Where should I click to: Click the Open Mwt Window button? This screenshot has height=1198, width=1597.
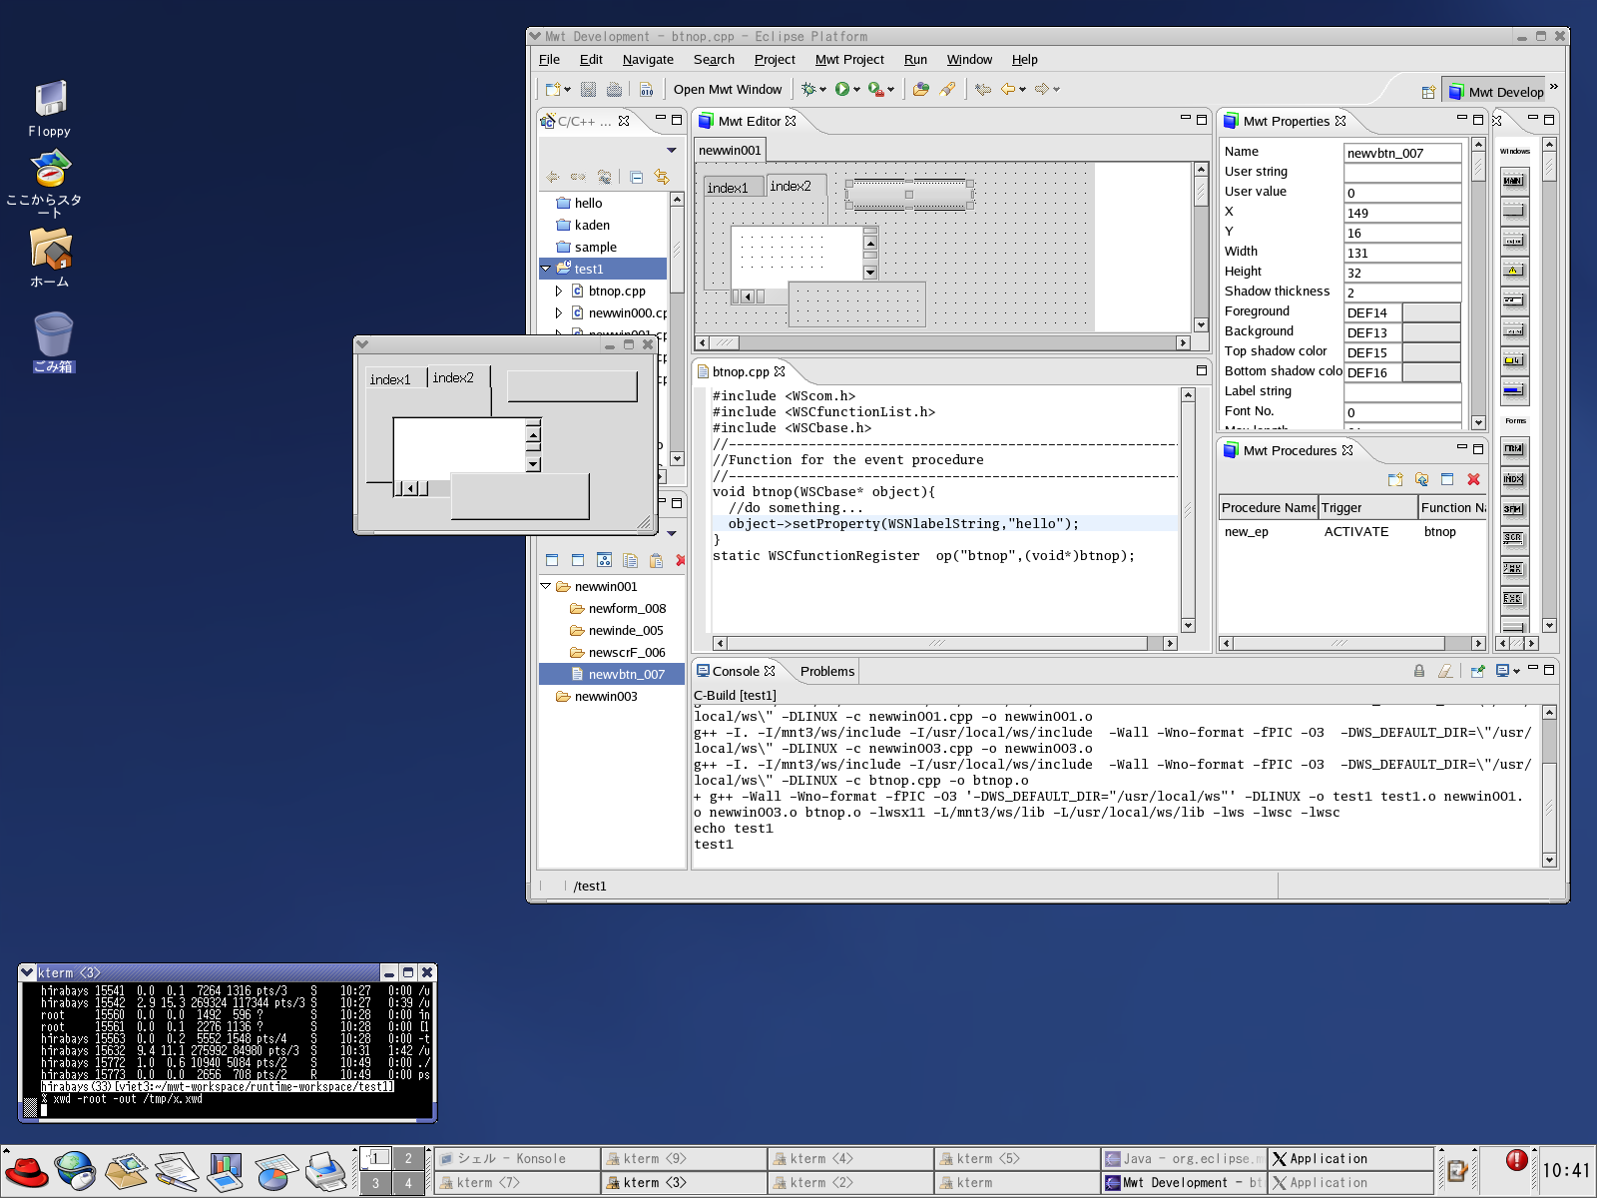tap(728, 89)
